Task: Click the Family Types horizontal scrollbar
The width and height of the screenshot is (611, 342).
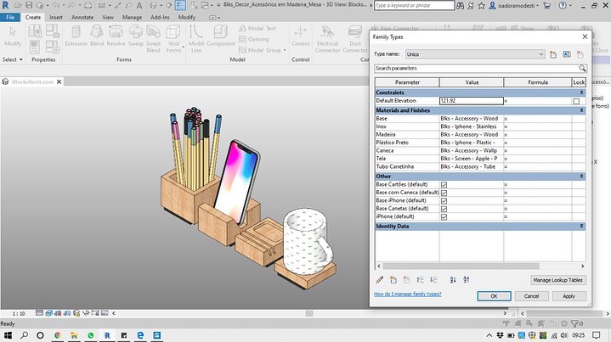Action: tap(461, 266)
